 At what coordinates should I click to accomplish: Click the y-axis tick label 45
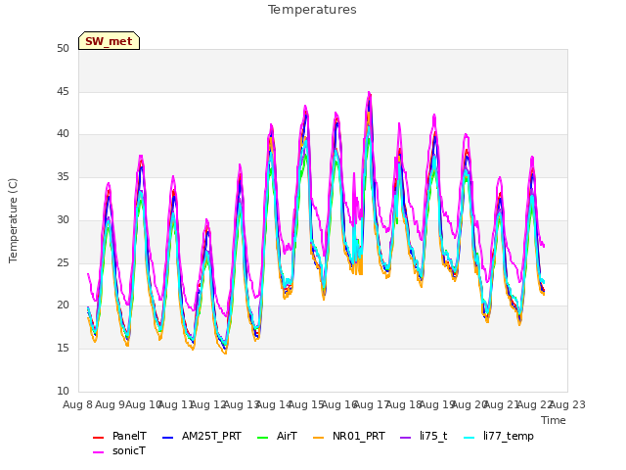pyautogui.click(x=63, y=91)
